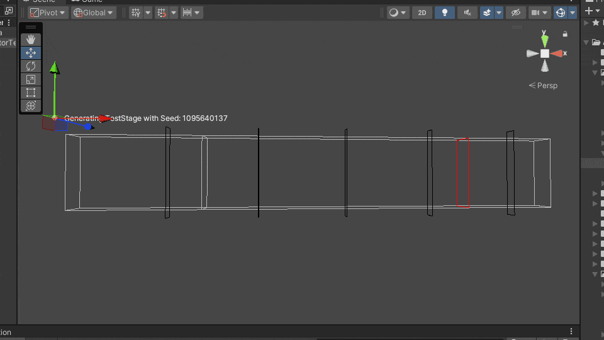604x340 pixels.
Task: Click the red X axis cone on gizmo
Action: point(557,54)
